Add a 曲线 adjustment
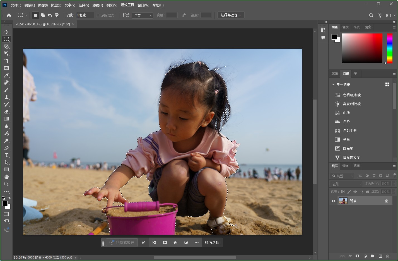Image resolution: width=398 pixels, height=261 pixels. tap(346, 113)
